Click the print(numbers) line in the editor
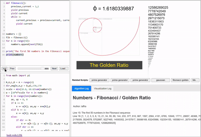The width and height of the screenshot is (201, 137). click(x=15, y=55)
